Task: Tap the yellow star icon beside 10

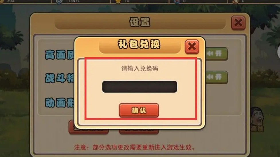Action: click(118, 1)
